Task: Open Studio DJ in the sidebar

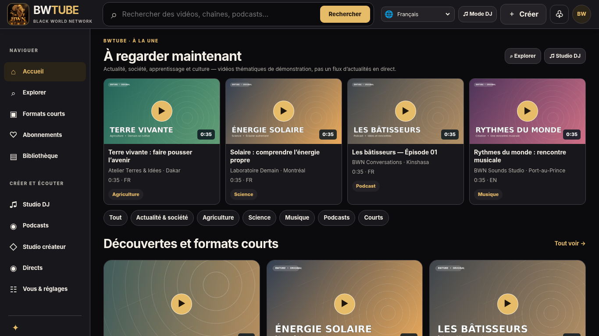Action: click(x=45, y=204)
